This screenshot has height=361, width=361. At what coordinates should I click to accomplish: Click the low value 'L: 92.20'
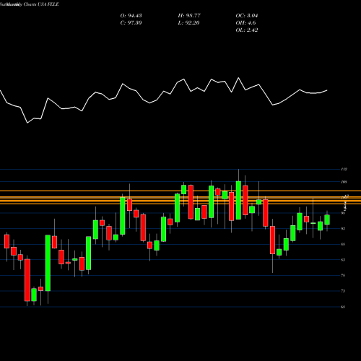(x=188, y=23)
